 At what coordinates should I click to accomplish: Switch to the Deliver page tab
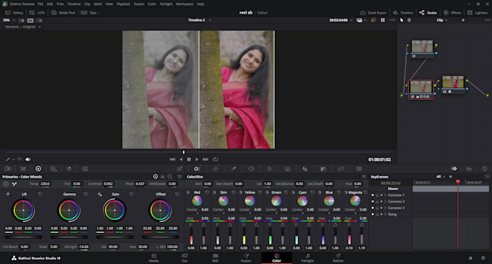338,257
